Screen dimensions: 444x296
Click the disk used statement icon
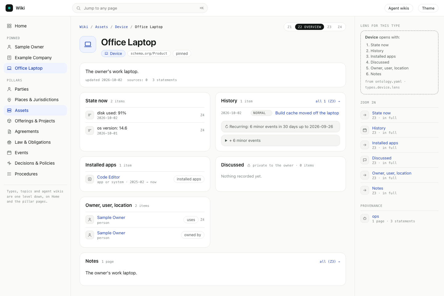(x=90, y=115)
